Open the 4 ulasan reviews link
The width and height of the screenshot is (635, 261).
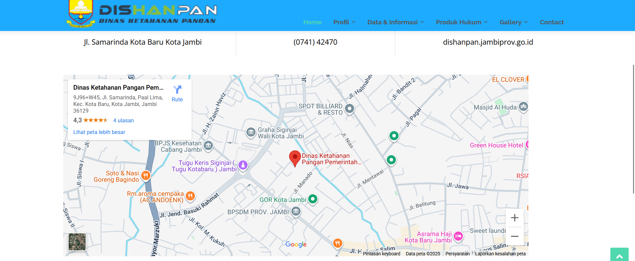click(x=123, y=121)
